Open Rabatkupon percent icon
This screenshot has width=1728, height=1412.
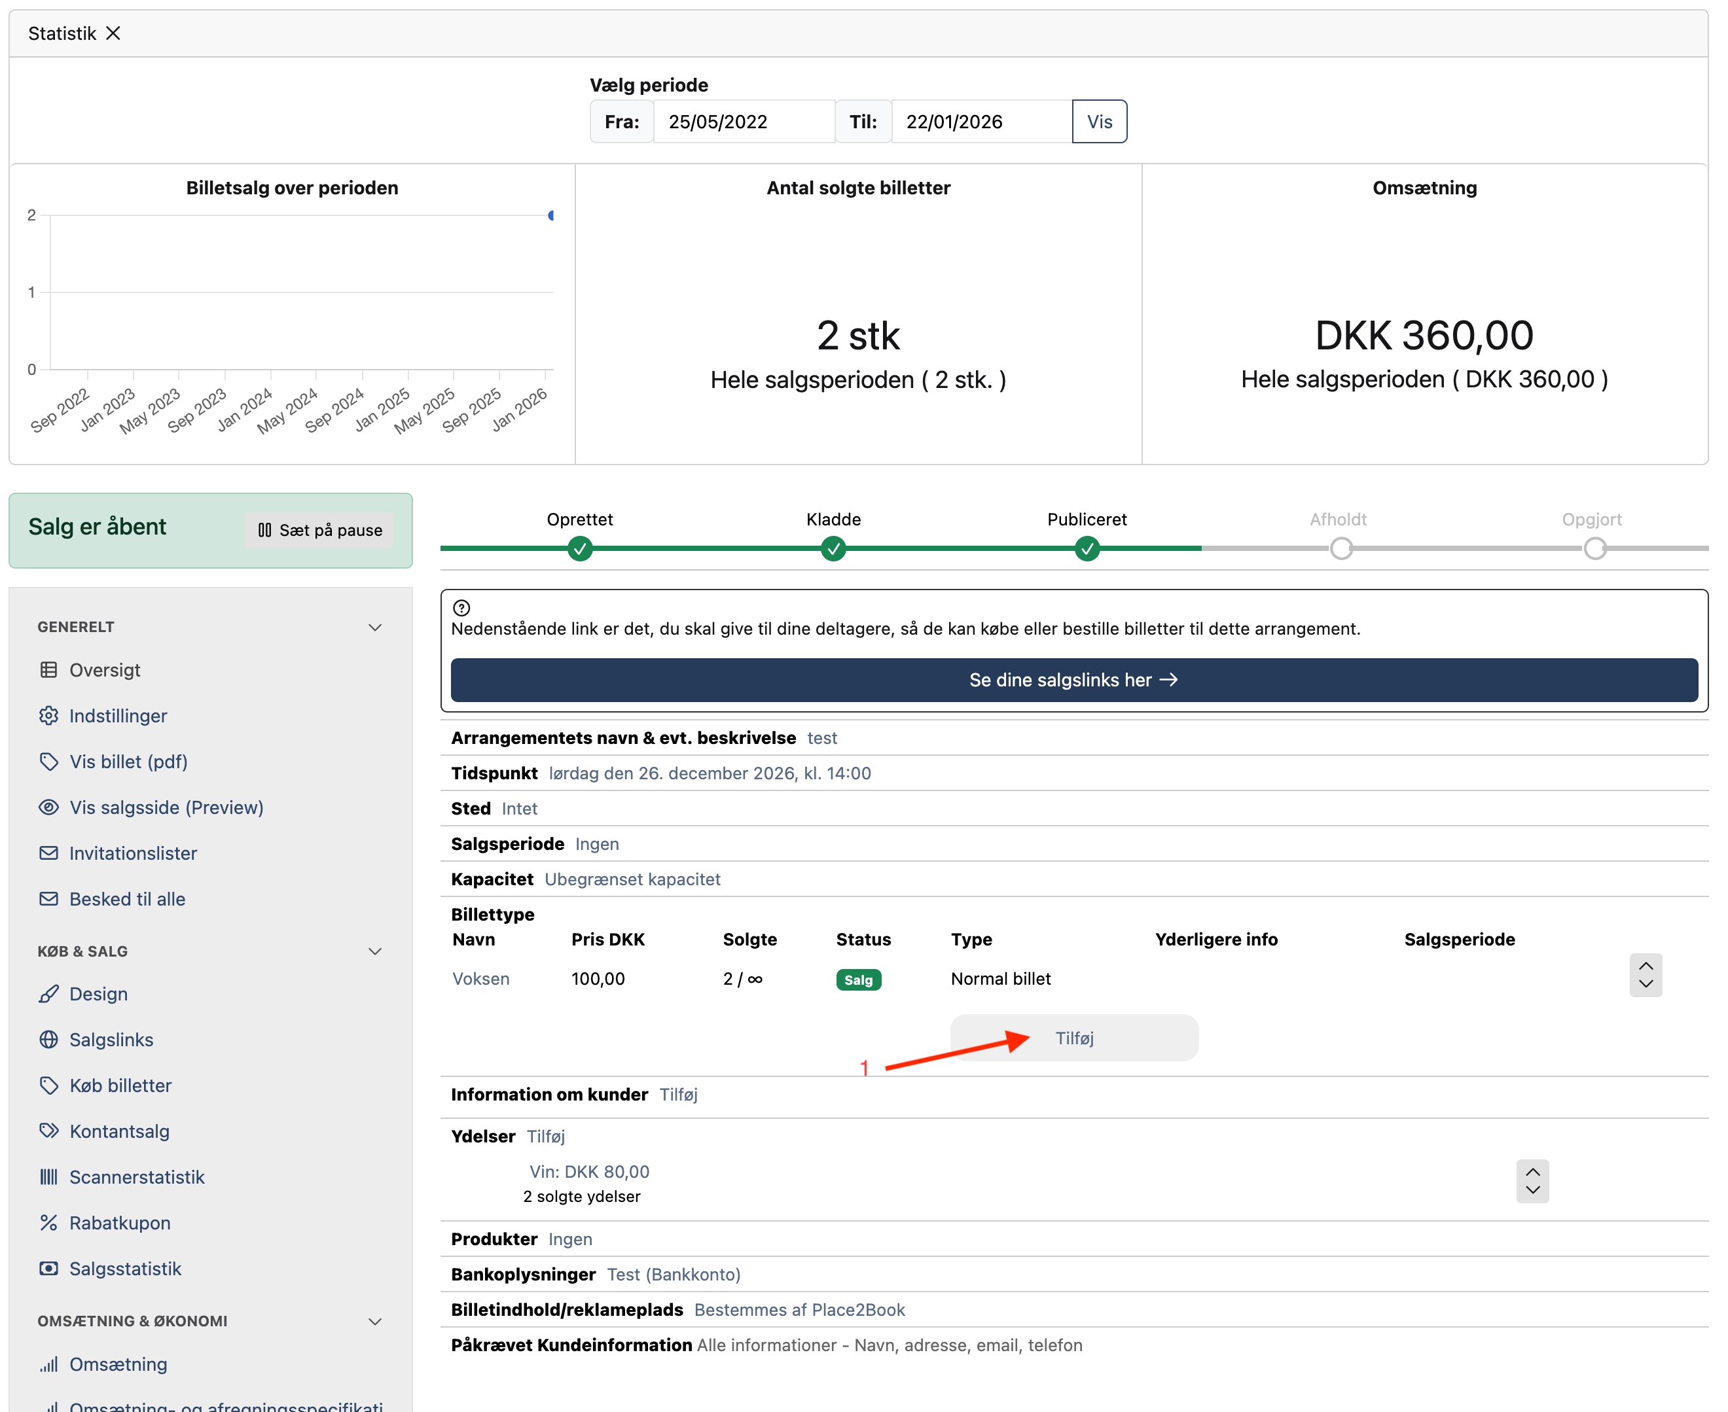[x=49, y=1222]
